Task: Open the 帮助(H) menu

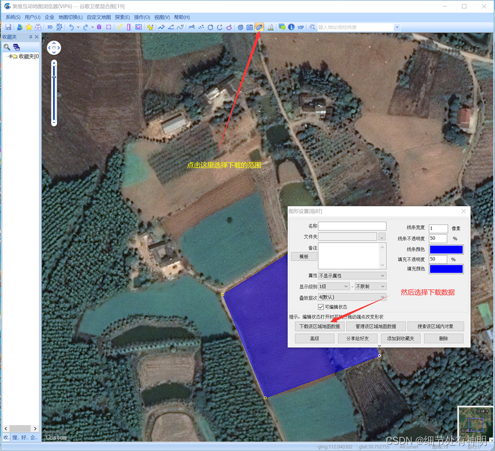Action: (182, 17)
